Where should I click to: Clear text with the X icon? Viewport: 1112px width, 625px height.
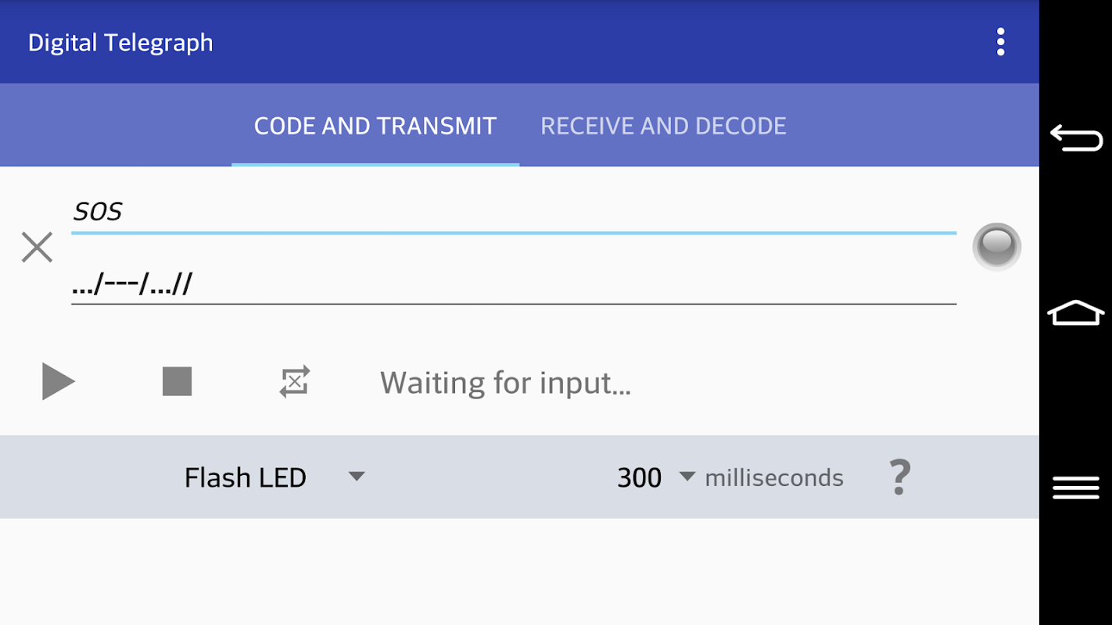point(37,247)
